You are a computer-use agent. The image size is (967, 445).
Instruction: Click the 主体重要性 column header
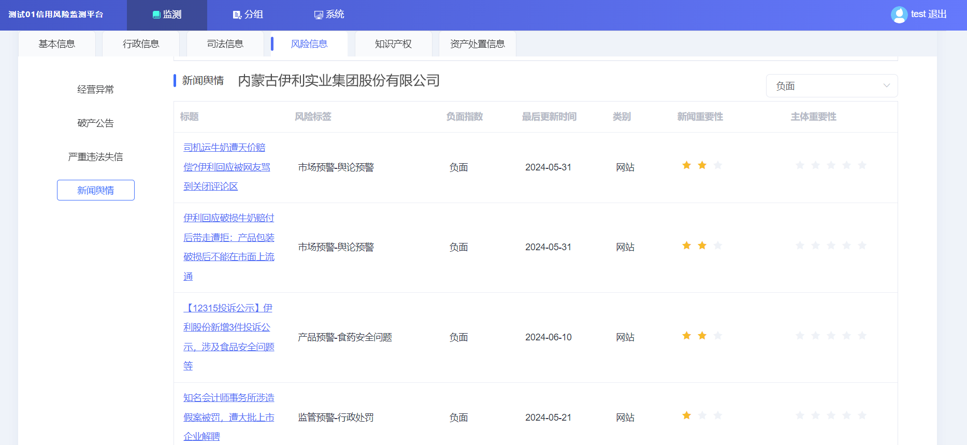(x=814, y=117)
